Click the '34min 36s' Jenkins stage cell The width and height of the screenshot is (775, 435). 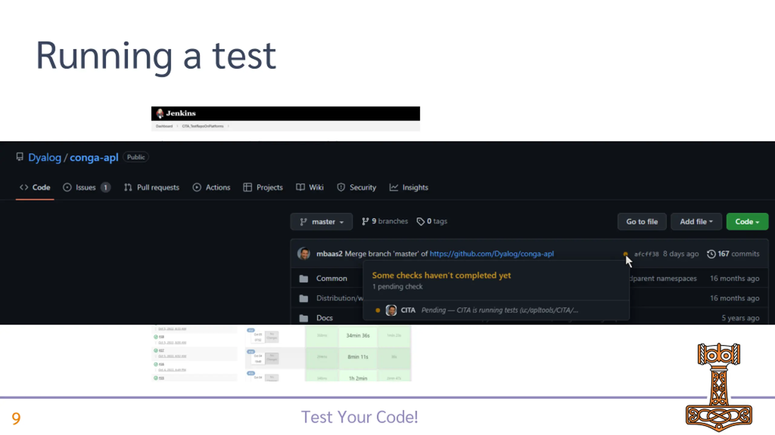click(358, 336)
